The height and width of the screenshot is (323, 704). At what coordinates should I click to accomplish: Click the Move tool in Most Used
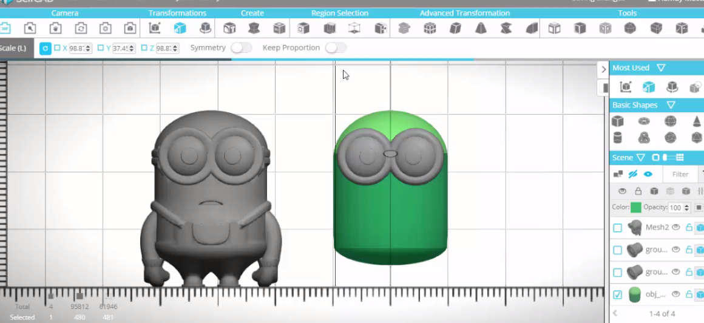(x=626, y=87)
